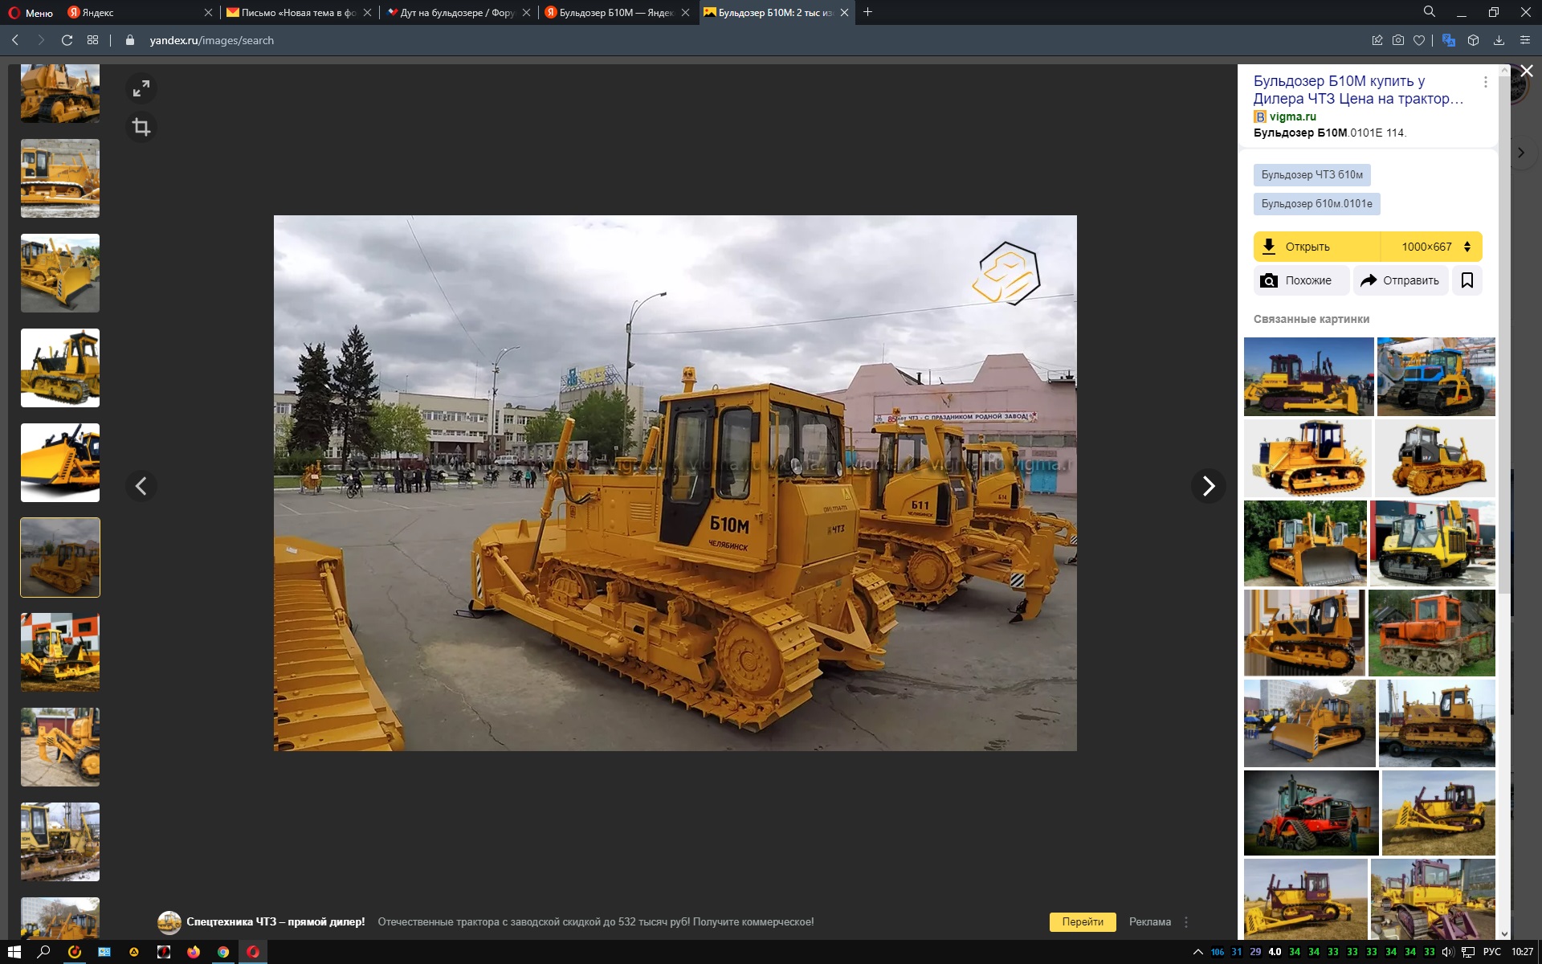This screenshot has width=1542, height=964.
Task: Open the ad options three-dot menu
Action: (1186, 922)
